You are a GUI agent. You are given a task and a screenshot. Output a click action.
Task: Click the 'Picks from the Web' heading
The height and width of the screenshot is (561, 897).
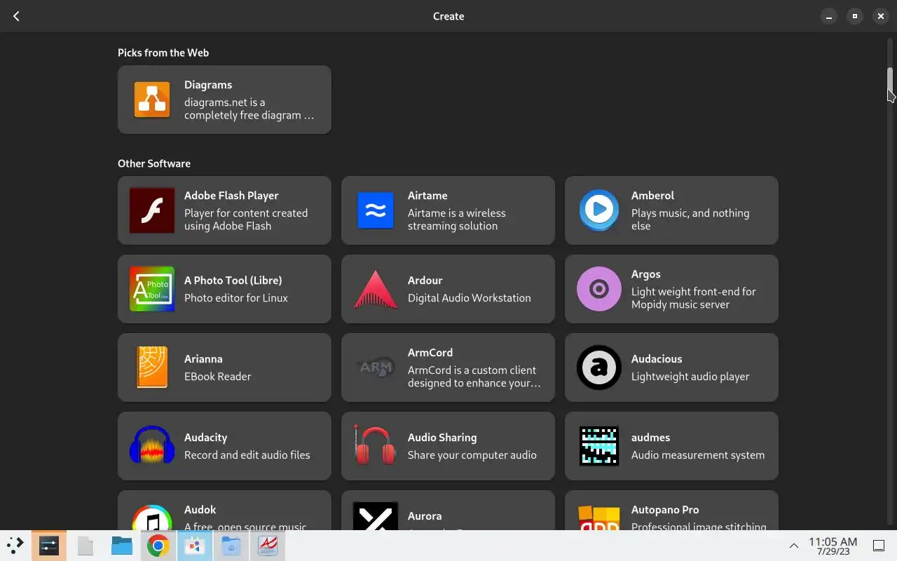(x=163, y=53)
